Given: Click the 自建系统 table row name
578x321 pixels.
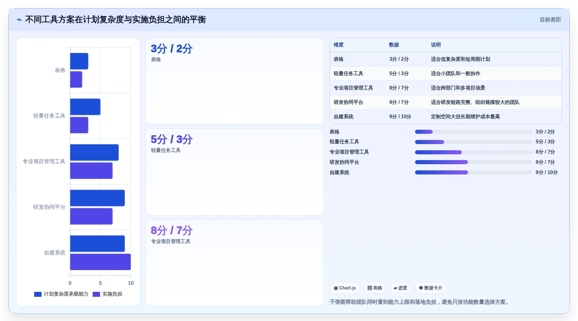Looking at the screenshot, I should [344, 117].
